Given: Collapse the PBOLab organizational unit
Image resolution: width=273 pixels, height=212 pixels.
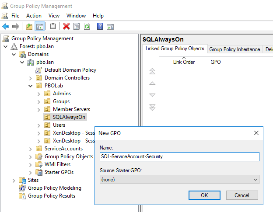Looking at the screenshot, I should pos(31,86).
